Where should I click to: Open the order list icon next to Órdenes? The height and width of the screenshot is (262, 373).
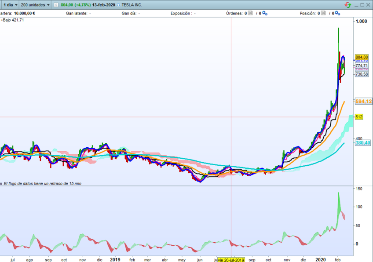pos(250,13)
